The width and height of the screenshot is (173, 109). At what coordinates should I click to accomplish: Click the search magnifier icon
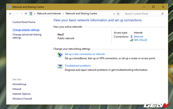pos(162,14)
